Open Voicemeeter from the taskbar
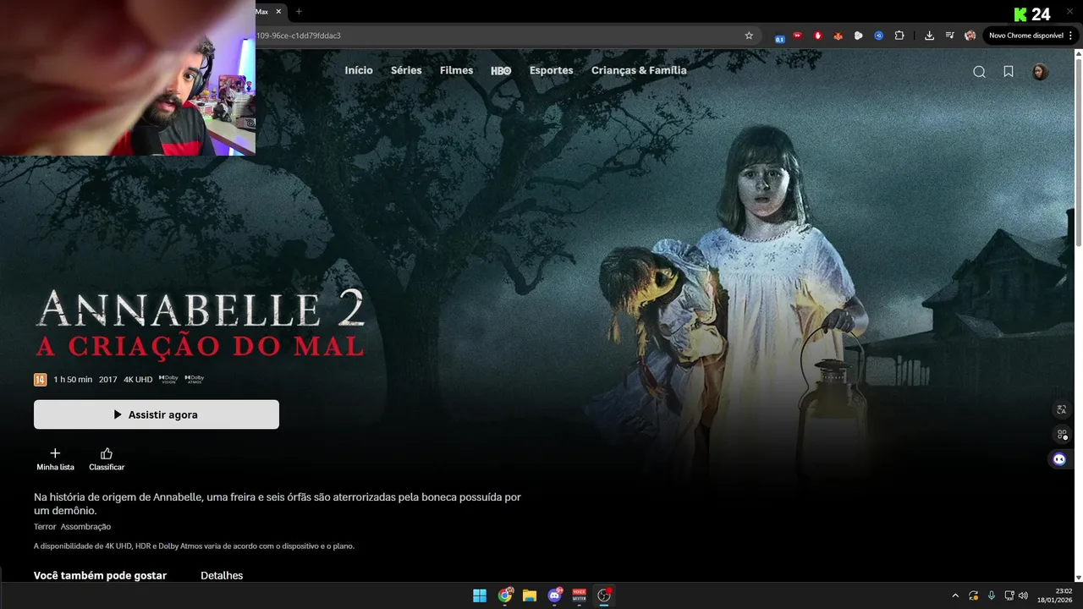This screenshot has height=609, width=1083. (x=580, y=595)
